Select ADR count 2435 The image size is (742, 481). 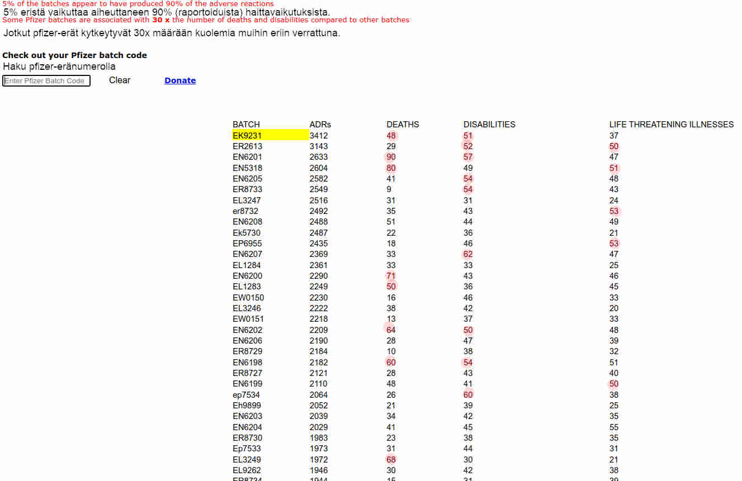(x=319, y=244)
